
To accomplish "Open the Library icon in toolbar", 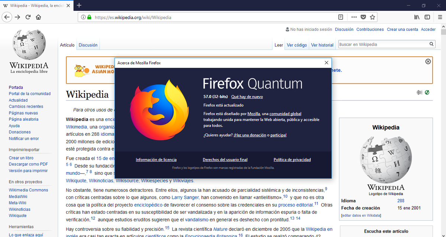I will 417,17.
